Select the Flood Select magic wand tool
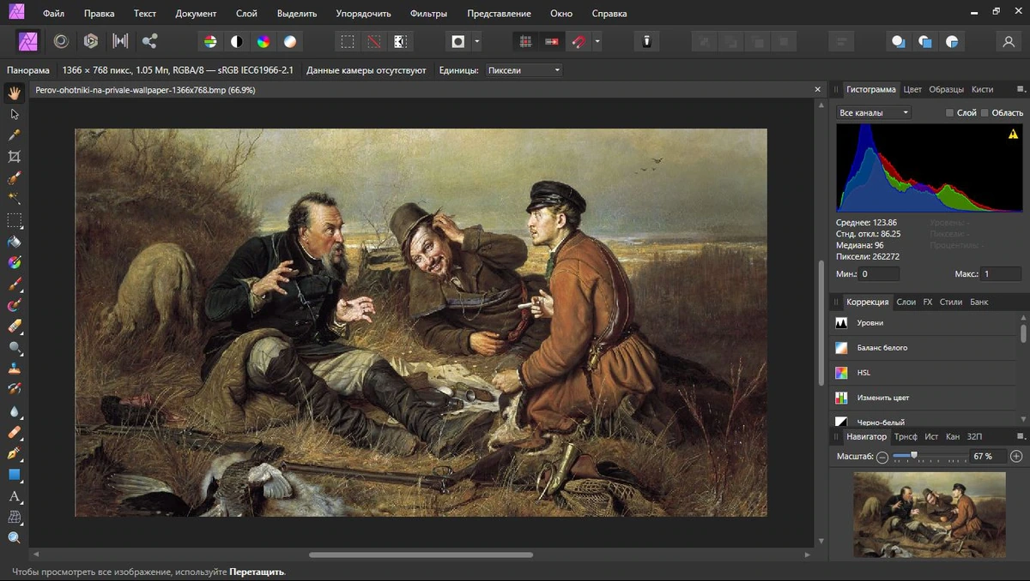 click(x=14, y=199)
